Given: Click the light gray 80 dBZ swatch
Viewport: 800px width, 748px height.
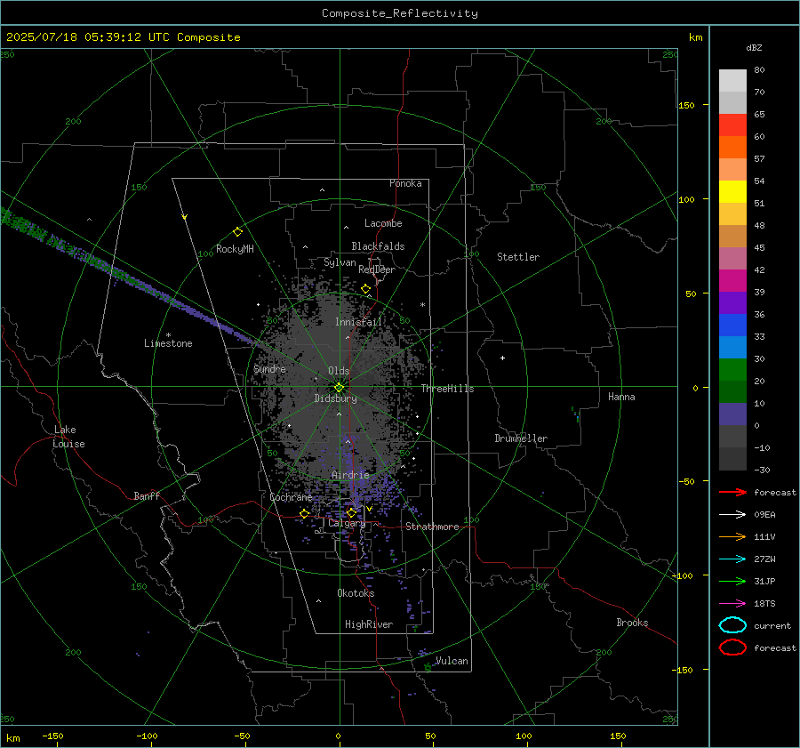Looking at the screenshot, I should tap(732, 80).
